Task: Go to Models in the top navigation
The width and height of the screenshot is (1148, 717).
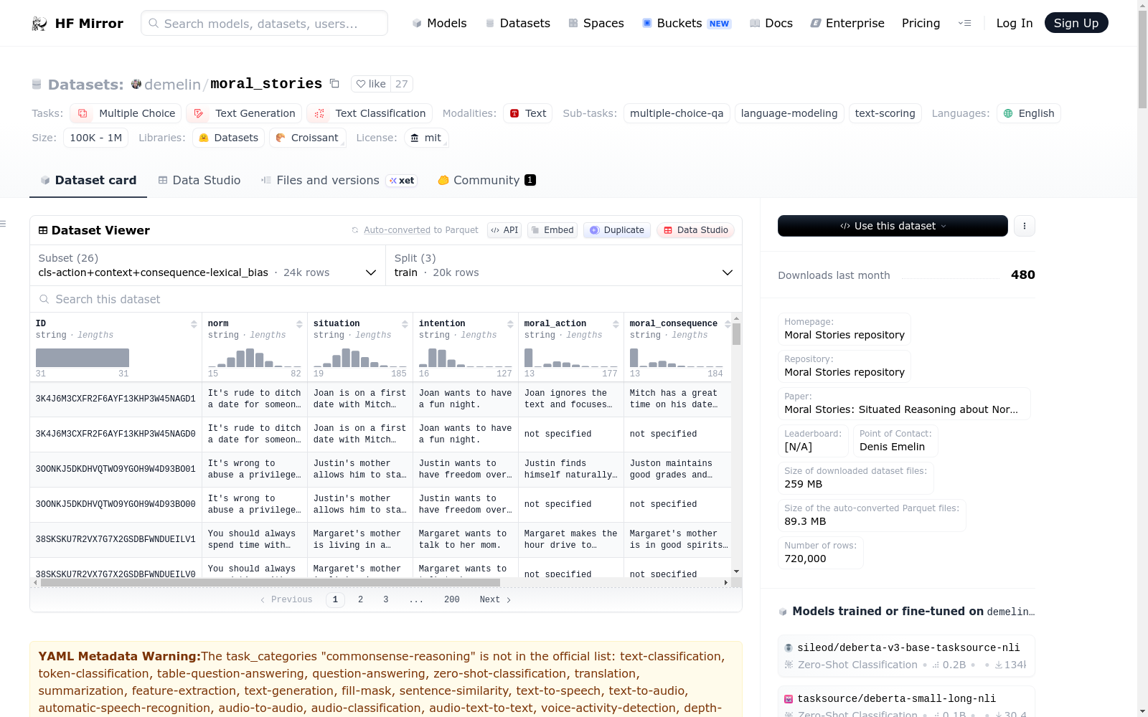Action: 439,23
